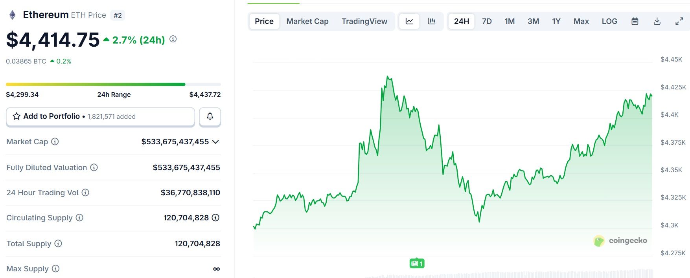This screenshot has height=278, width=690.
Task: Toggle the star on Add to Portfolio
Action: click(x=16, y=116)
